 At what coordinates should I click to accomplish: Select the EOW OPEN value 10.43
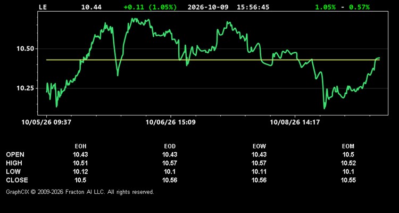point(259,154)
